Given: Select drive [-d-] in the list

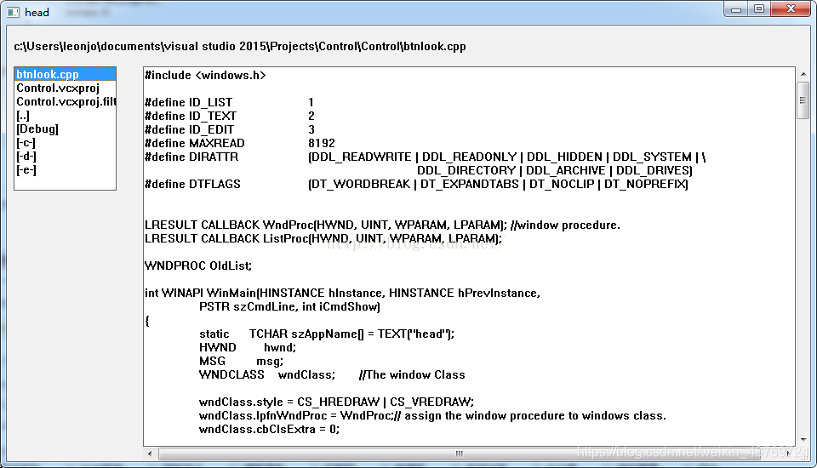Looking at the screenshot, I should click(x=66, y=156).
